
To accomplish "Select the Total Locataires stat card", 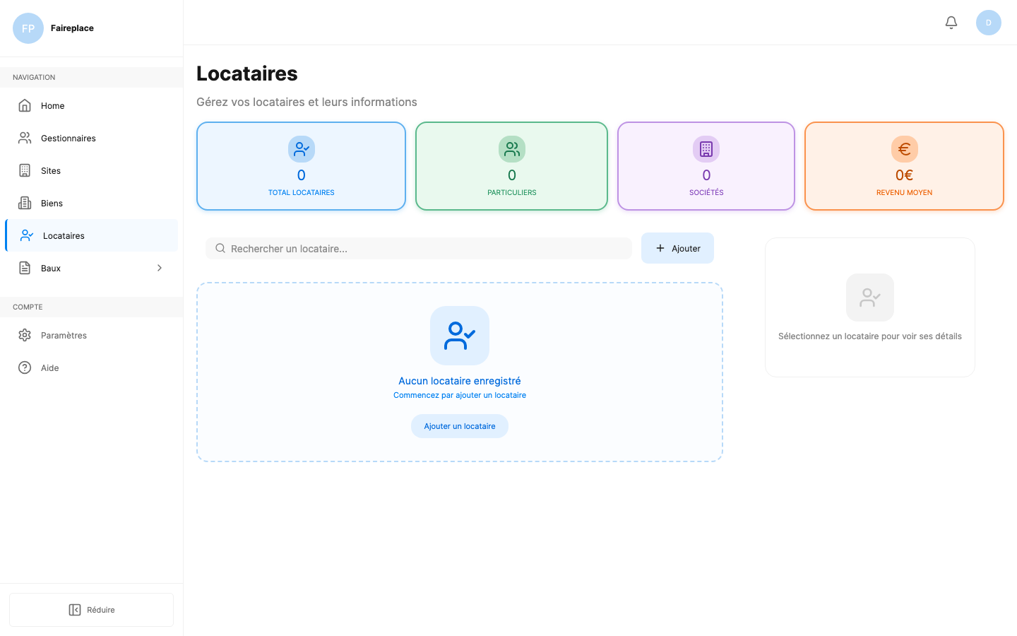I will (301, 166).
